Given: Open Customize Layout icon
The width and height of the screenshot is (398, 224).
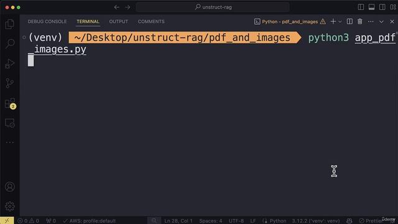Looking at the screenshot, I should click(x=393, y=7).
